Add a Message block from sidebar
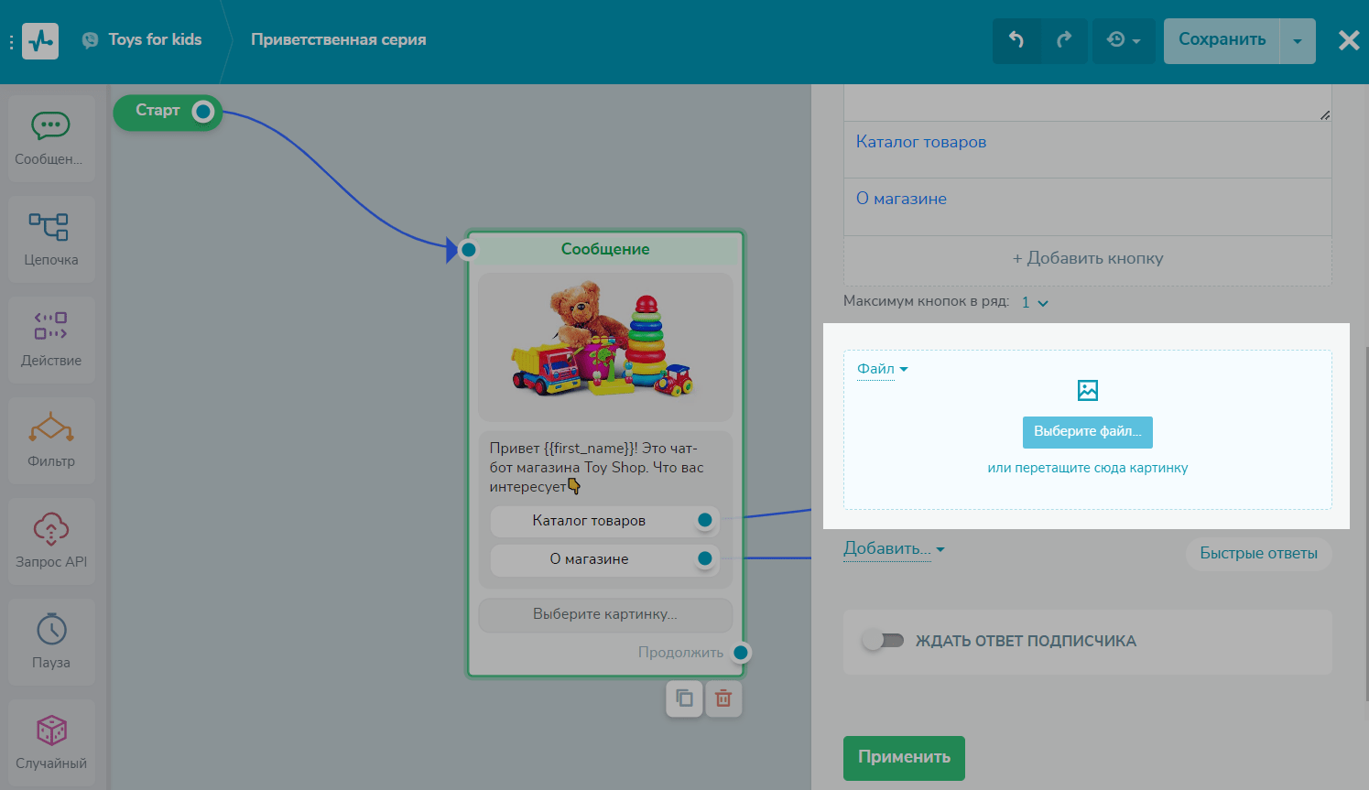Image resolution: width=1369 pixels, height=790 pixels. 50,137
